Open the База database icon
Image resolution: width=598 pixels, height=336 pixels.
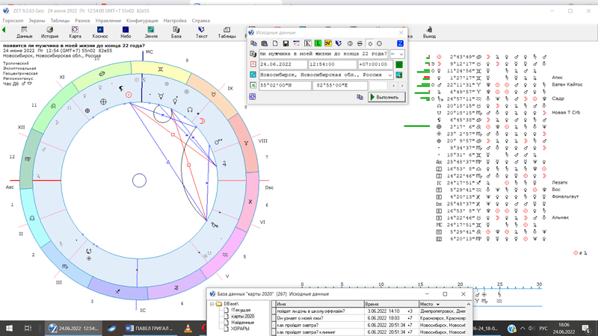(x=176, y=31)
